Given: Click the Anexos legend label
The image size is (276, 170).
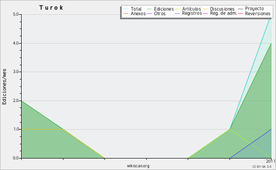Looking at the screenshot, I should pyautogui.click(x=138, y=13).
